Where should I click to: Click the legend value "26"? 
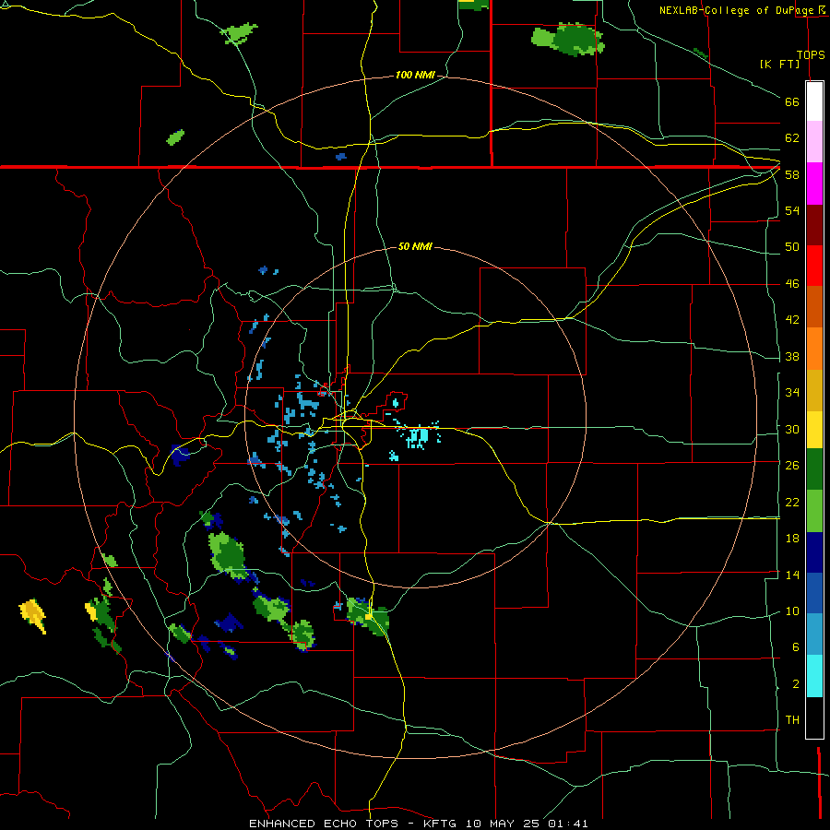792,466
